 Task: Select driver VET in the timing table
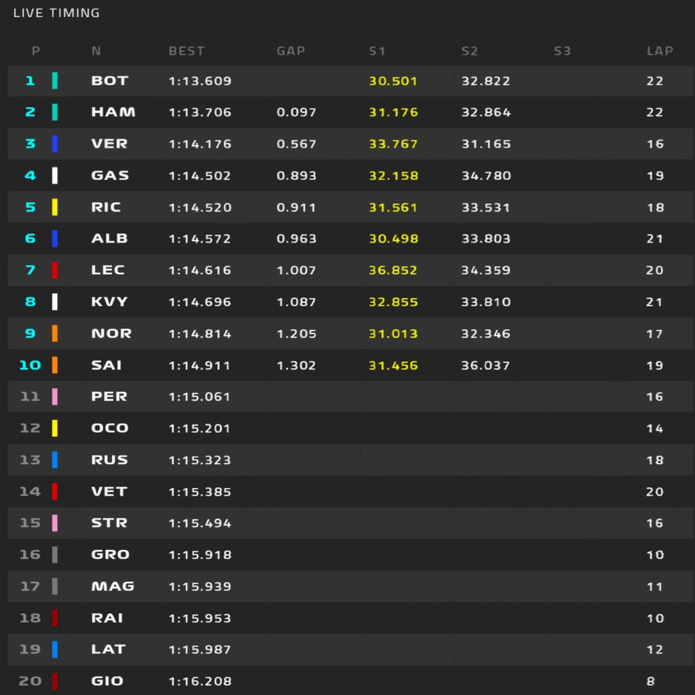109,492
